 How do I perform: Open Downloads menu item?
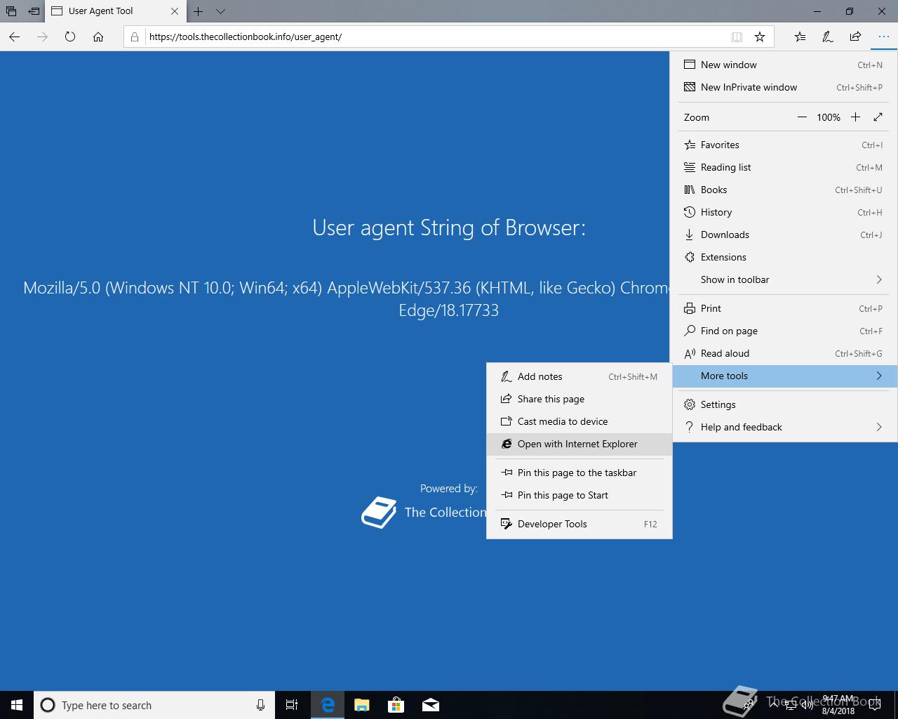784,235
